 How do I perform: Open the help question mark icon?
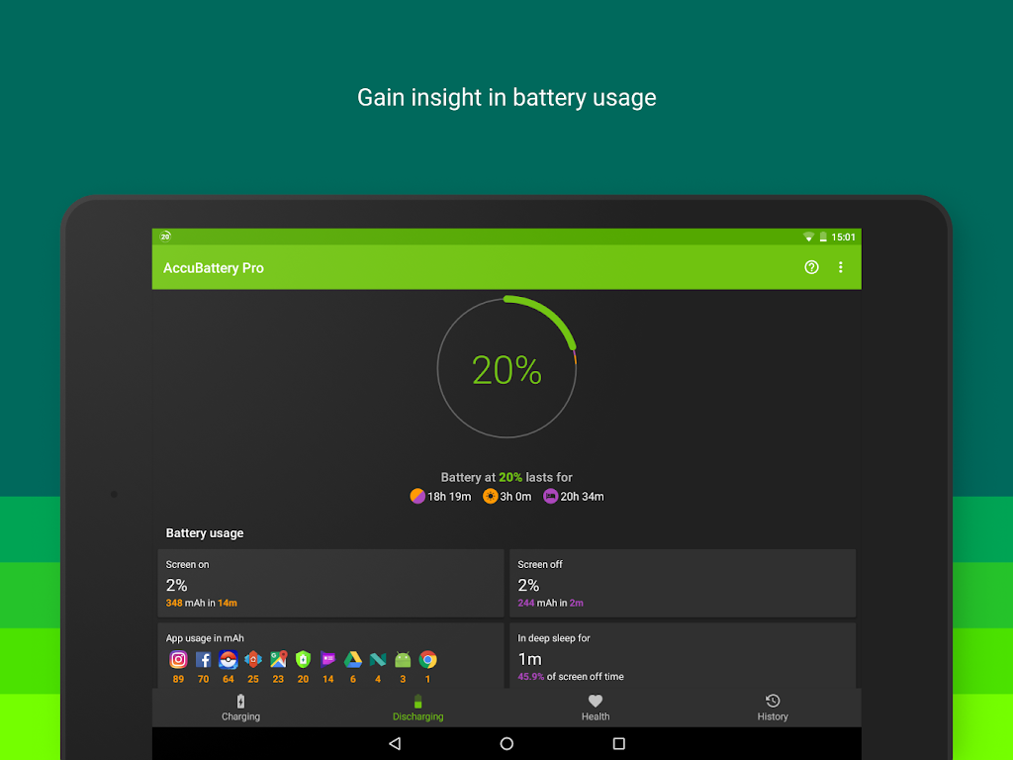tap(811, 267)
